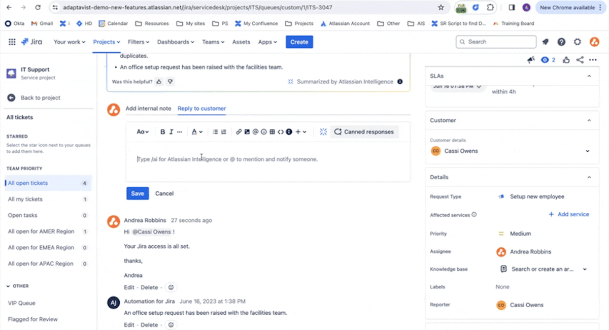Viewport: 609px width, 330px height.
Task: Open Jira help menu
Action: 561,42
